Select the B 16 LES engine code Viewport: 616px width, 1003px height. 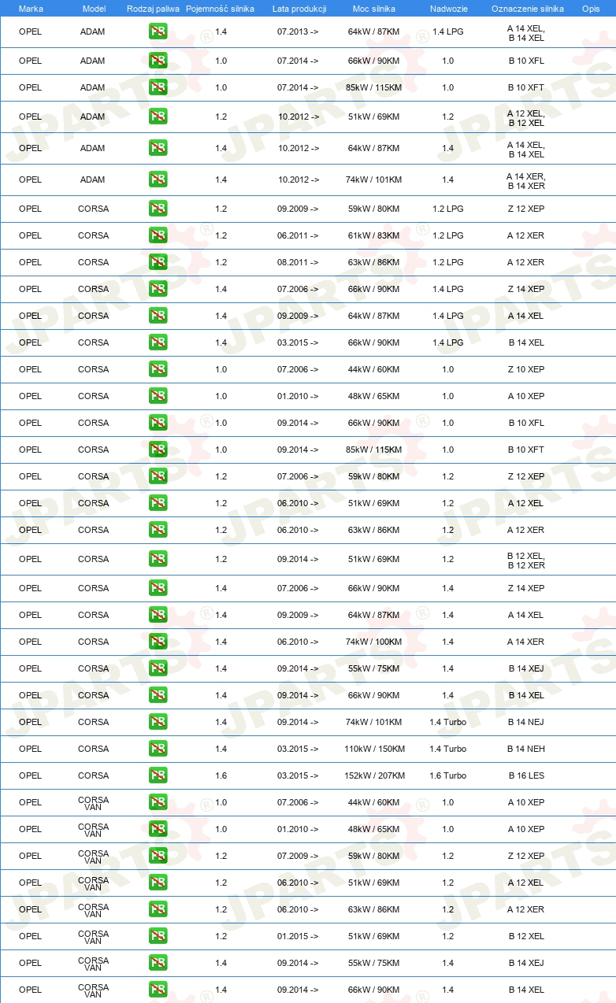tap(526, 775)
